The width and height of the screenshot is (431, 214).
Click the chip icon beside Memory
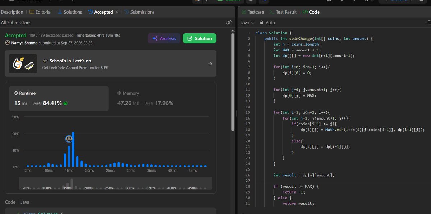(x=120, y=93)
